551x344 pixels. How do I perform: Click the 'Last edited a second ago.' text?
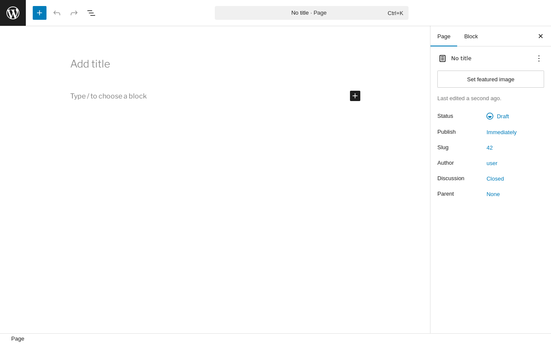click(x=469, y=98)
